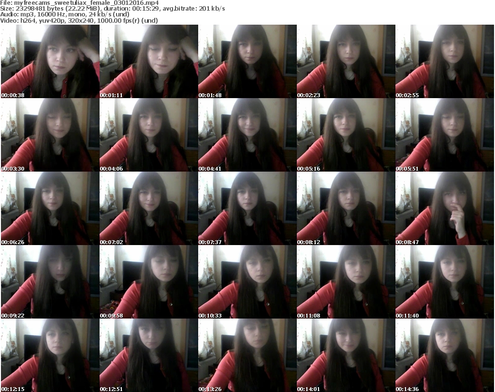This screenshot has width=495, height=392.
Task: Select the thumbnail marked 00:02:55
Action: tap(445, 61)
